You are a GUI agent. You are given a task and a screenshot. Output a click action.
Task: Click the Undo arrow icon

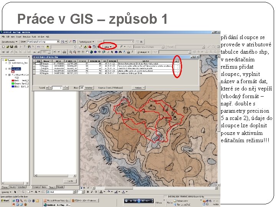tap(39, 47)
